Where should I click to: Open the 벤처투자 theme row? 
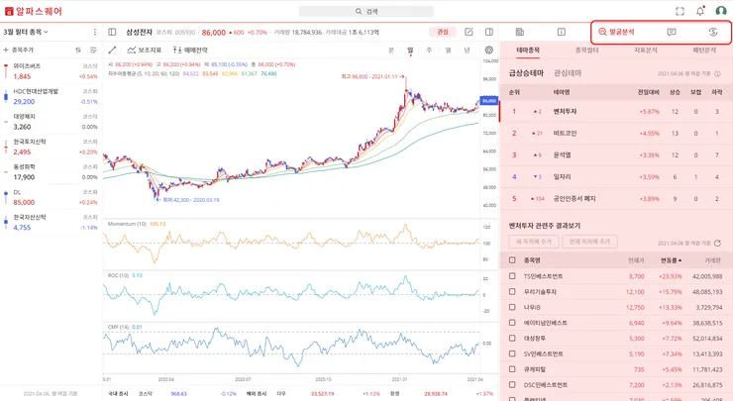pyautogui.click(x=616, y=112)
